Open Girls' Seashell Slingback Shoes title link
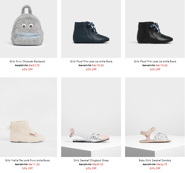This screenshot has width=185, height=173. 91,160
